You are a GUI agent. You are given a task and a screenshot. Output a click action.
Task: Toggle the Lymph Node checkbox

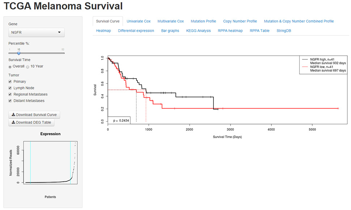(10, 88)
